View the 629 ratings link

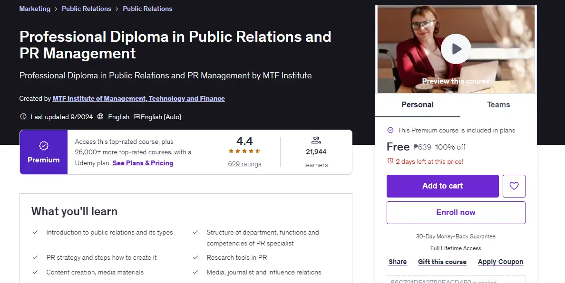point(244,164)
